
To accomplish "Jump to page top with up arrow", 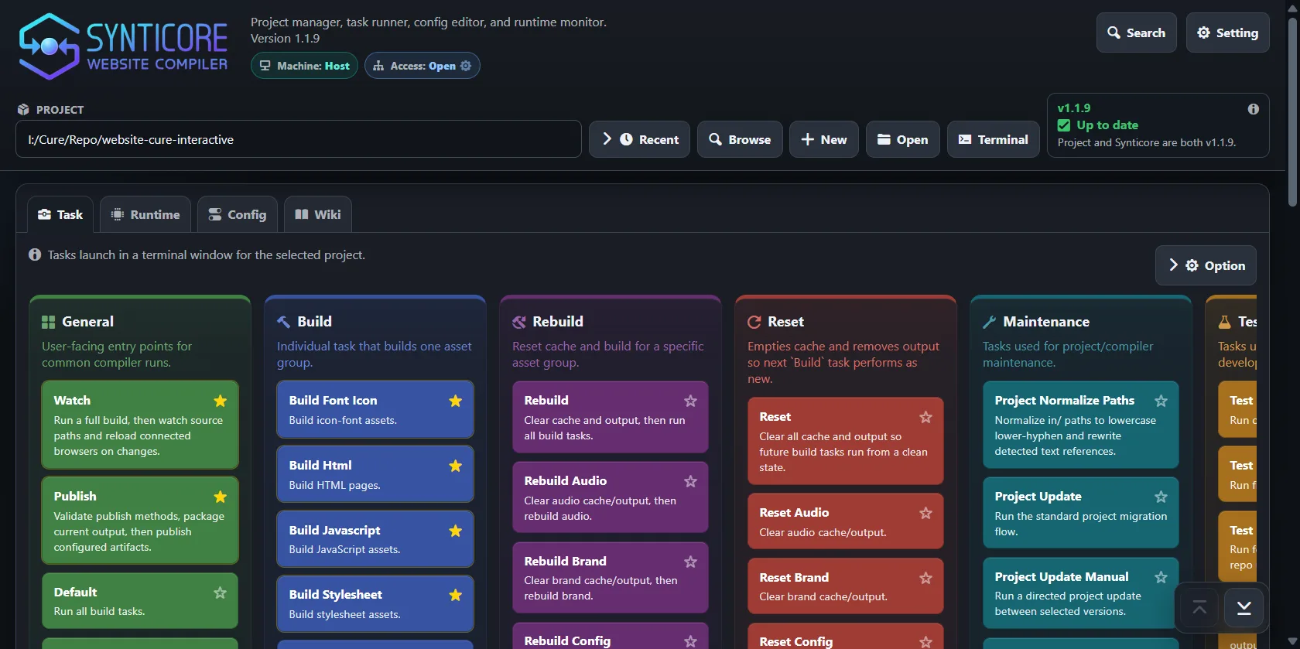I will click(1199, 608).
